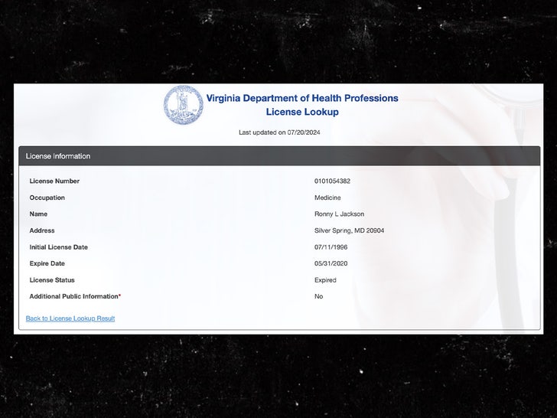Click the address Silver Spring, MD 20904
This screenshot has height=418, width=557.
pyautogui.click(x=349, y=230)
